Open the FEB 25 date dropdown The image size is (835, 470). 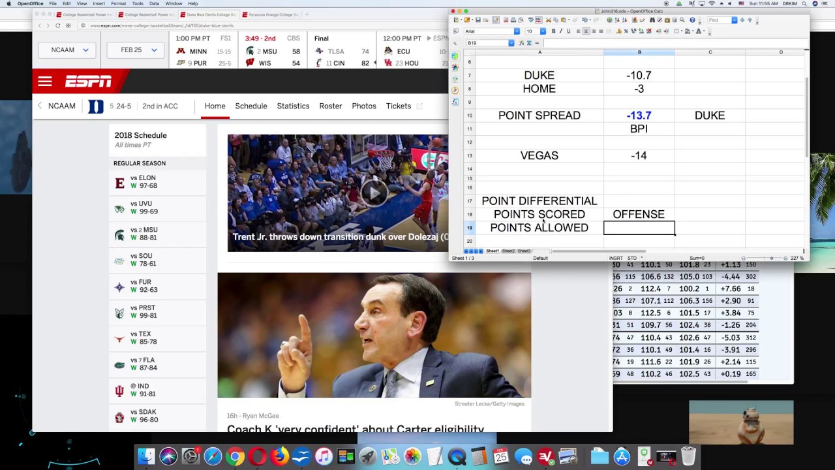[x=136, y=50]
